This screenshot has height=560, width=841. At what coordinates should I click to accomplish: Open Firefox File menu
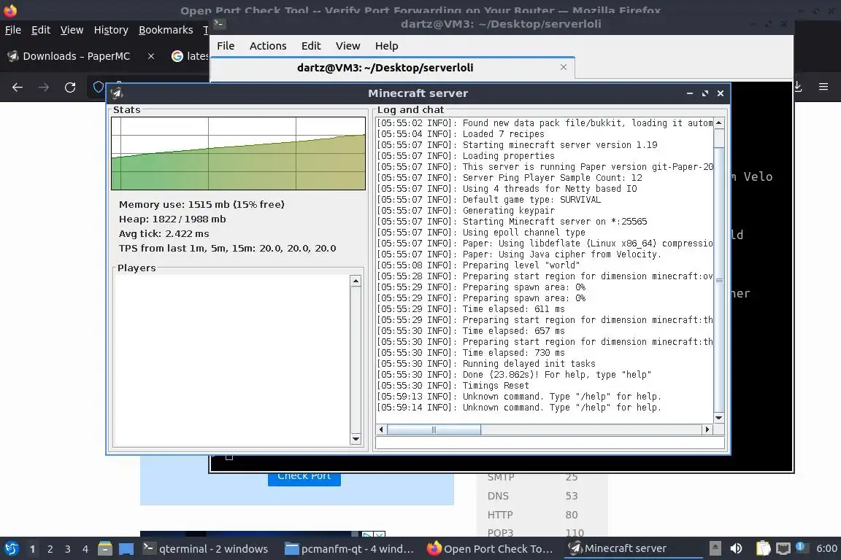pos(13,30)
